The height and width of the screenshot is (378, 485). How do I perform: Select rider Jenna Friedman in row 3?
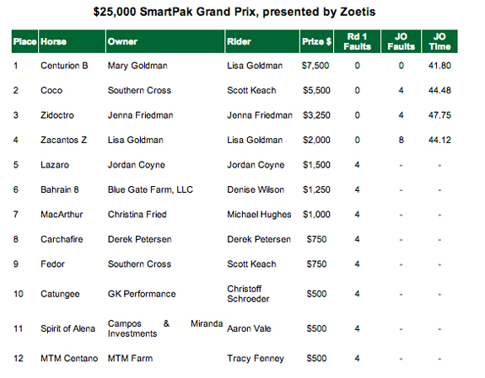260,115
